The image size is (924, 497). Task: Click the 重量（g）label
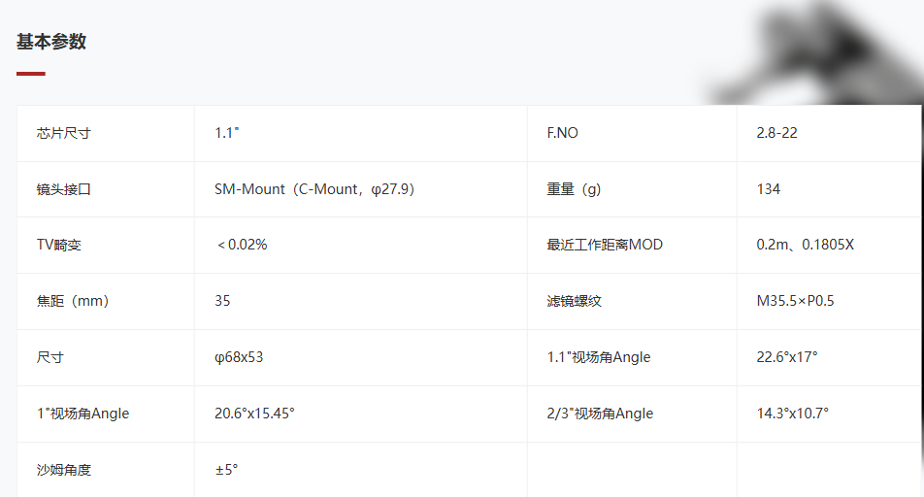coord(574,189)
